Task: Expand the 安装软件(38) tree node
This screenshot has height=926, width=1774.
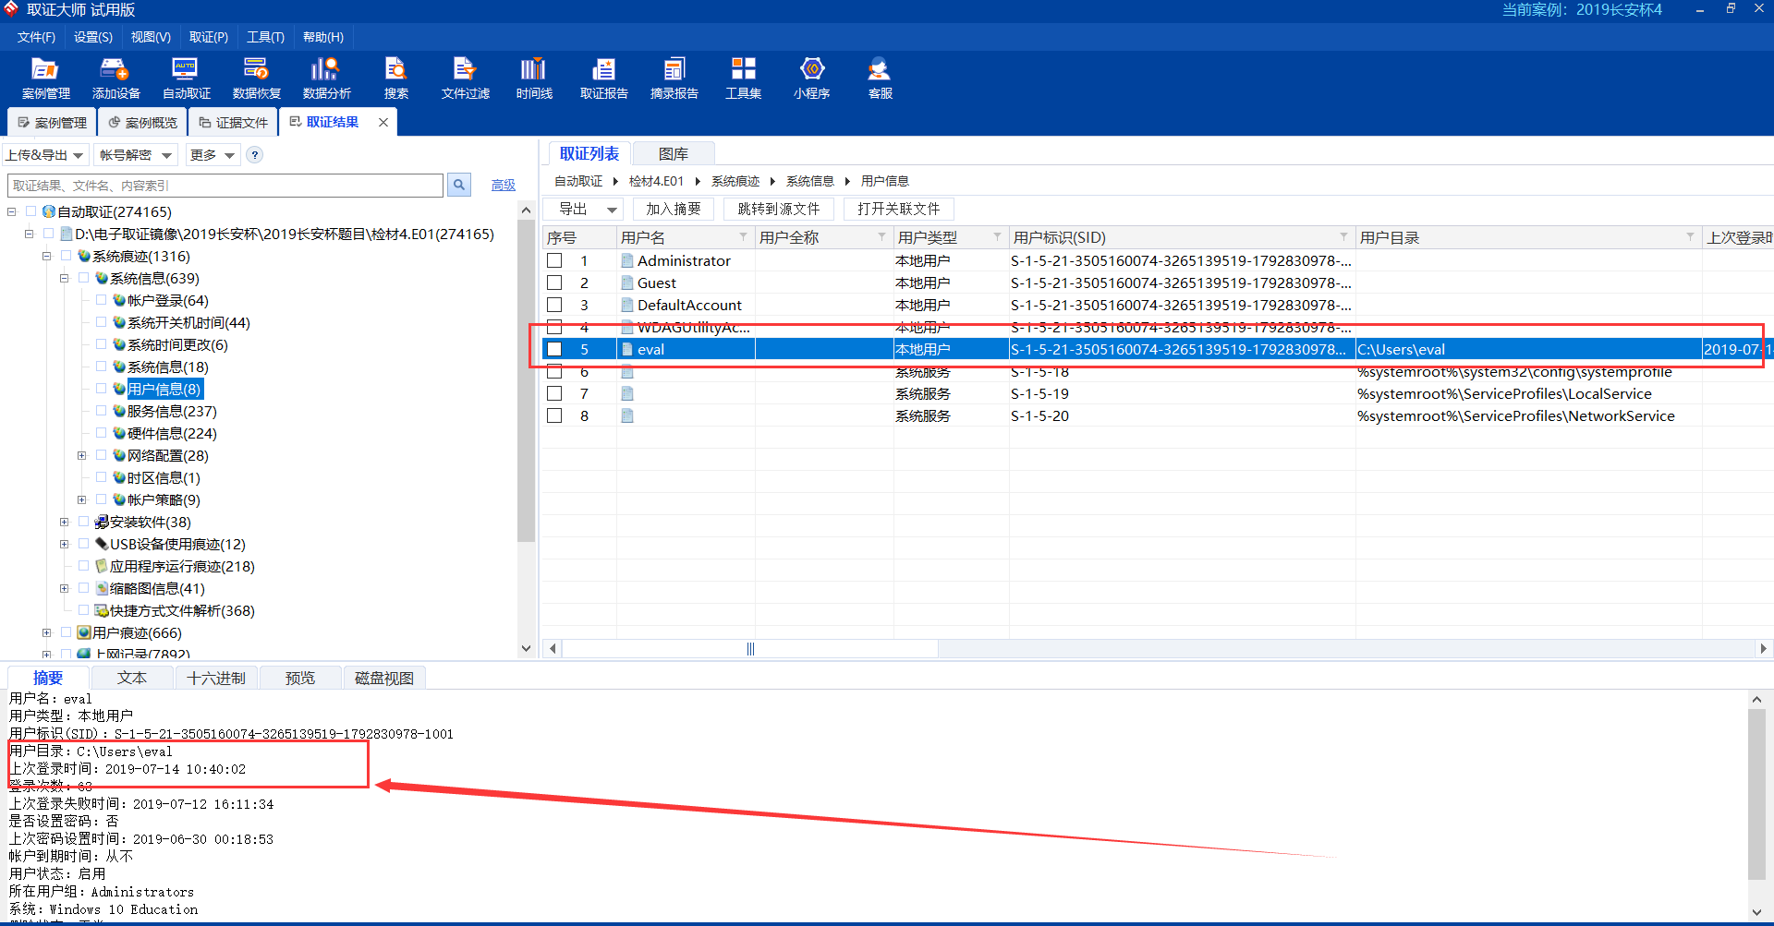Action: (64, 522)
